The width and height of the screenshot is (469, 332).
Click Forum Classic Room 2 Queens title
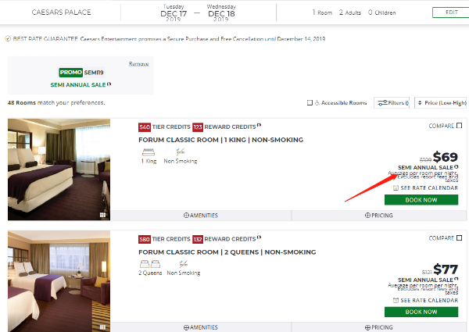pyautogui.click(x=227, y=252)
